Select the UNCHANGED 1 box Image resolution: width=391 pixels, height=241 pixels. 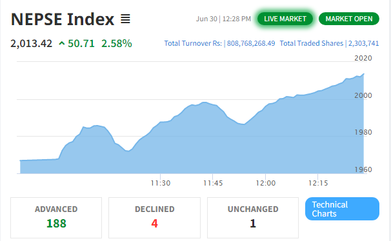pyautogui.click(x=253, y=218)
